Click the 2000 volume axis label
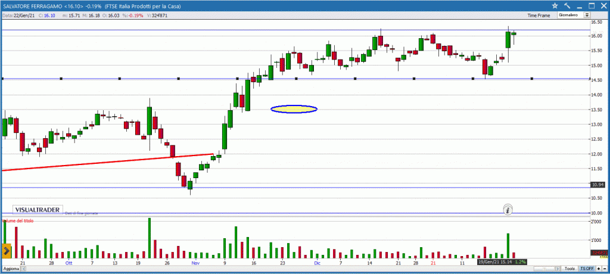The image size is (610, 274). click(597, 222)
